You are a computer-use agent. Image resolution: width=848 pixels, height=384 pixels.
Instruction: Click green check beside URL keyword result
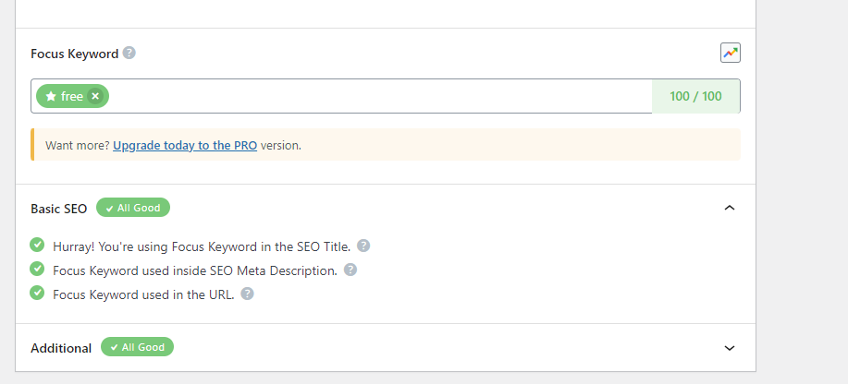(37, 293)
